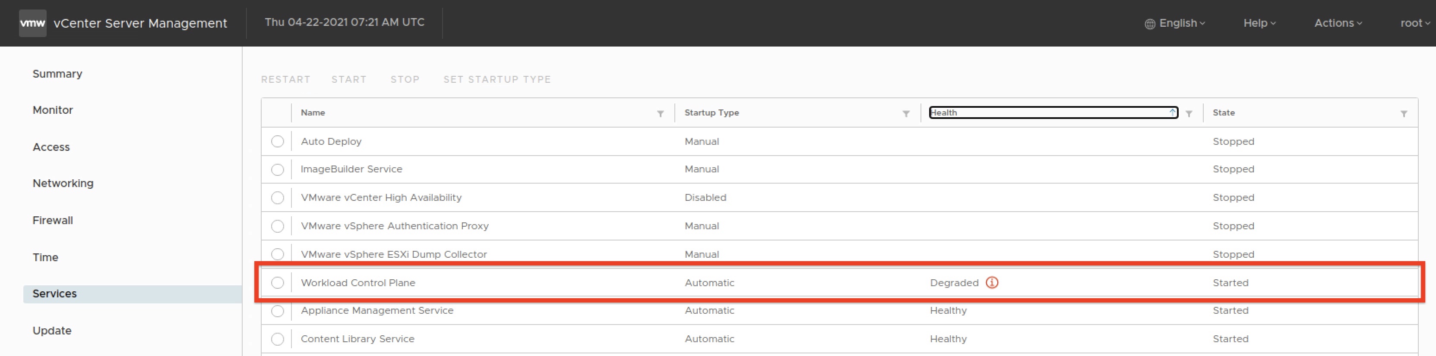Click the STOP button
The image size is (1436, 356).
(405, 80)
